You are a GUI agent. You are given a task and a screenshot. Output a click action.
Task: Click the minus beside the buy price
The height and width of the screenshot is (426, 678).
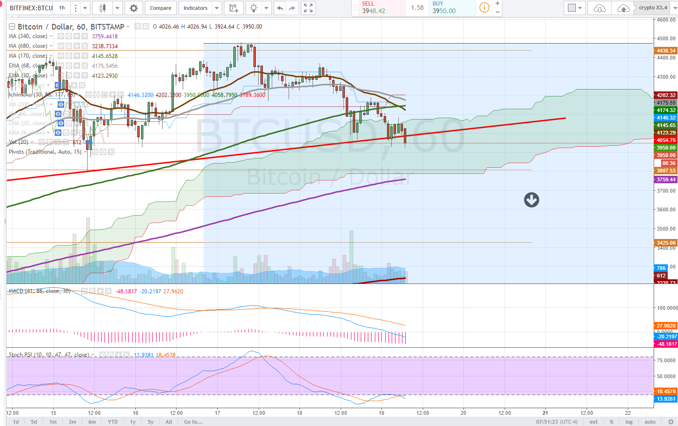coord(498,12)
